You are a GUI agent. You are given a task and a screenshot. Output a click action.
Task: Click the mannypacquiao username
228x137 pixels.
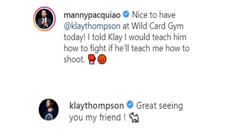click(92, 15)
